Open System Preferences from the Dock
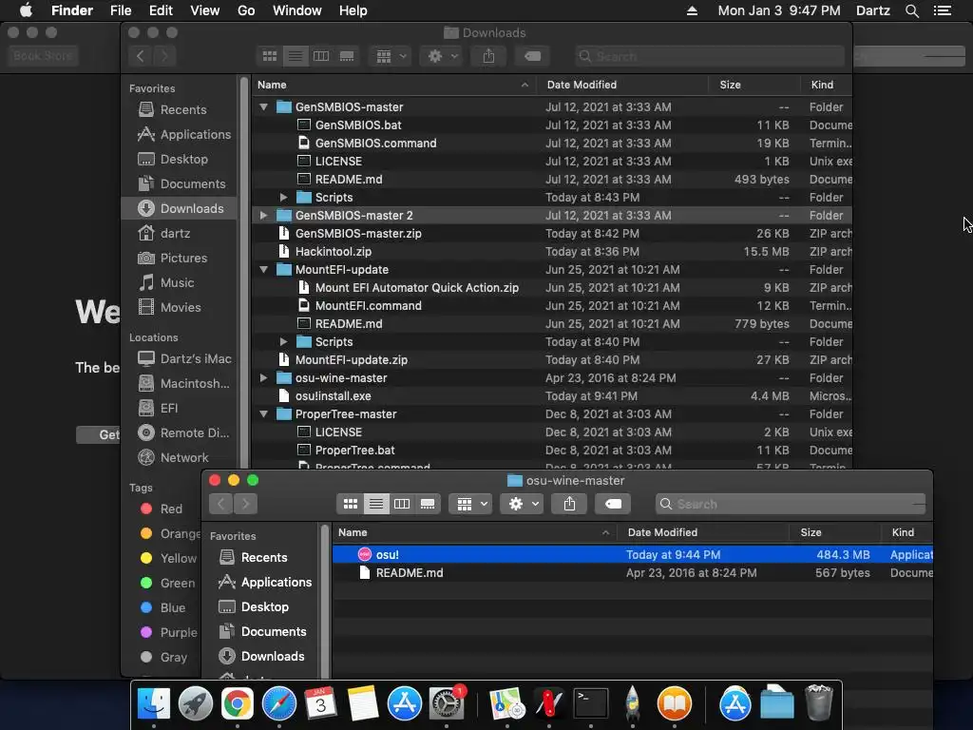973x730 pixels. point(447,704)
